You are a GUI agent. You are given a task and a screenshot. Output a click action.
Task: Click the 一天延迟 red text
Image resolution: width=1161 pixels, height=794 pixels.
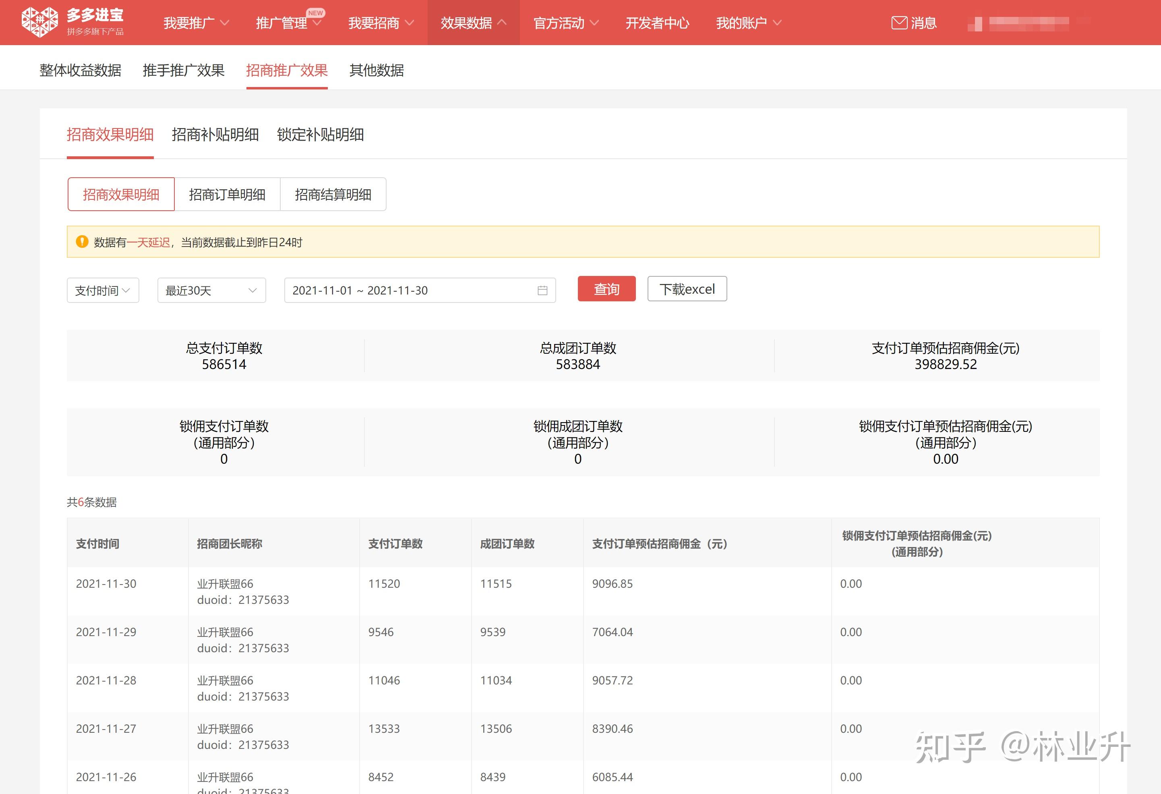click(148, 243)
